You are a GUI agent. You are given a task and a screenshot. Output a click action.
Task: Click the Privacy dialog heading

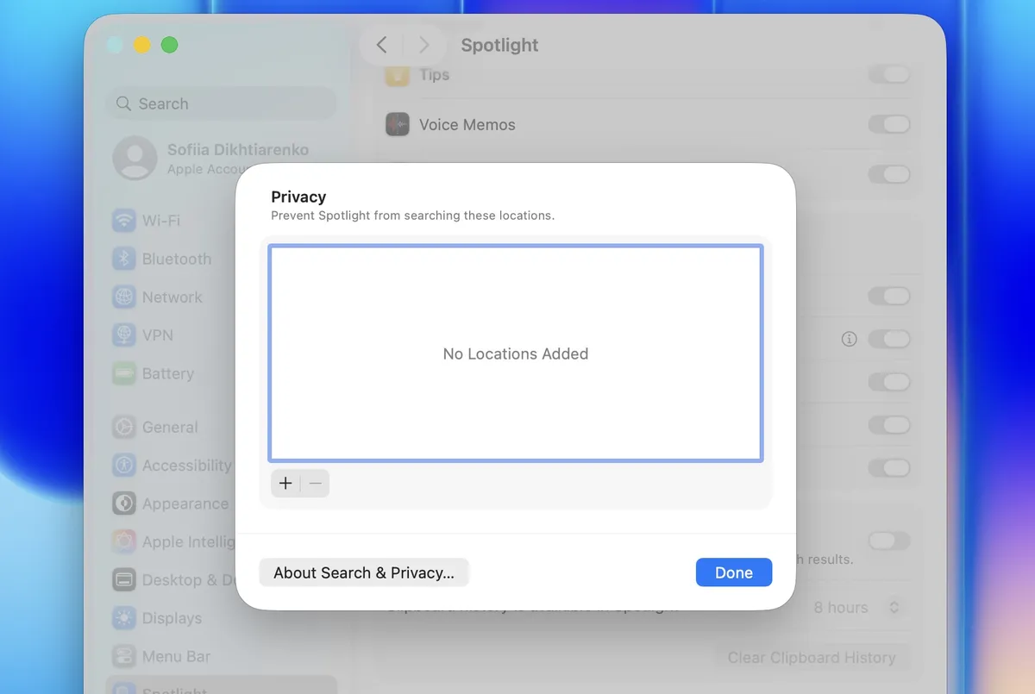298,197
